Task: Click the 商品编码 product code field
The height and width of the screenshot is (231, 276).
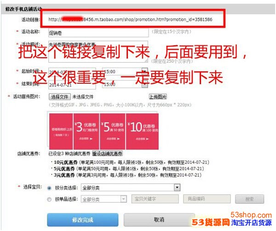Action: click(207, 199)
